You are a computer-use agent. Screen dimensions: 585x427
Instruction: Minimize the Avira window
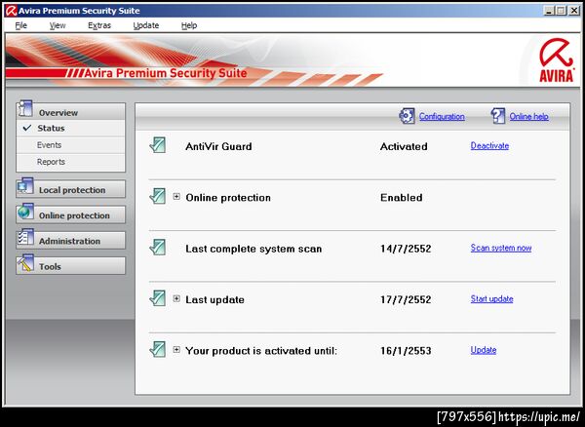coord(549,11)
